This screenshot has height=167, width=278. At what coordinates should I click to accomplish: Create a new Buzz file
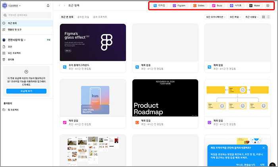pos(217,6)
